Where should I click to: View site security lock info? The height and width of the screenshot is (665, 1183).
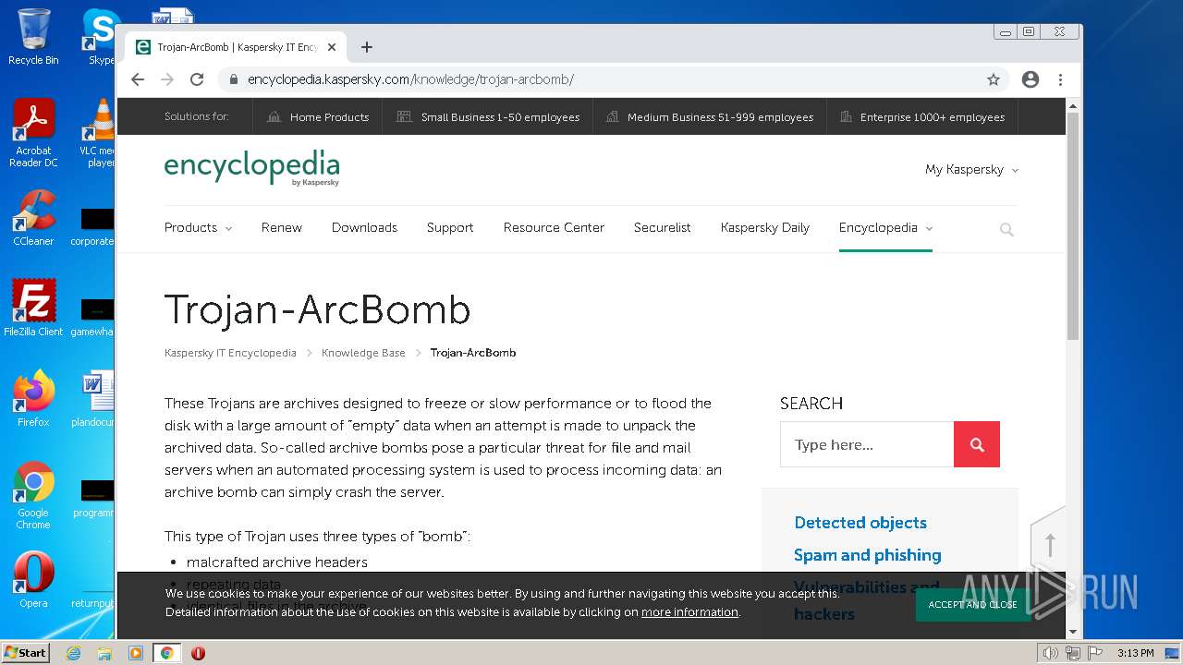coord(234,79)
